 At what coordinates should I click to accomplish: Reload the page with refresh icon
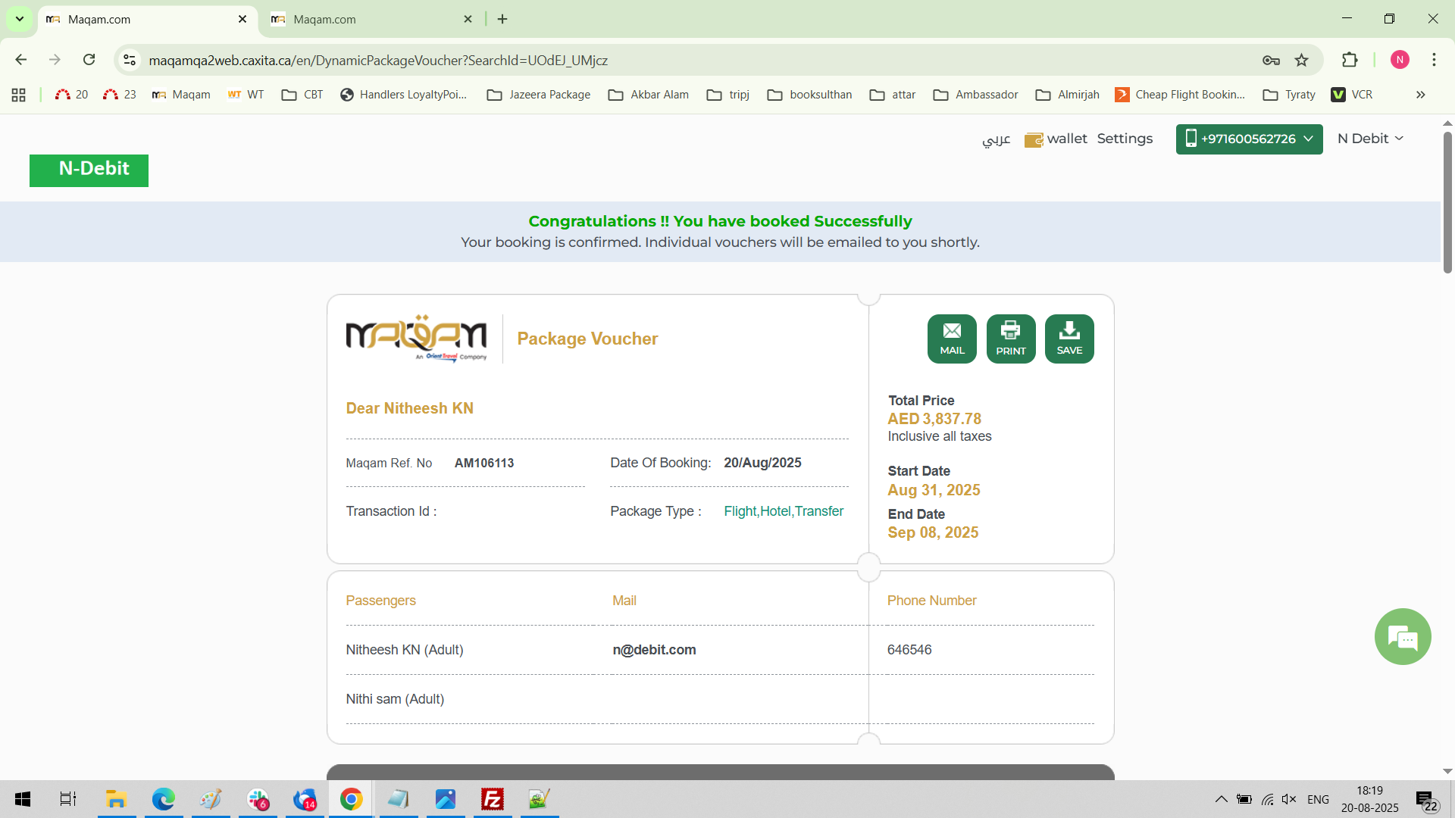(89, 60)
